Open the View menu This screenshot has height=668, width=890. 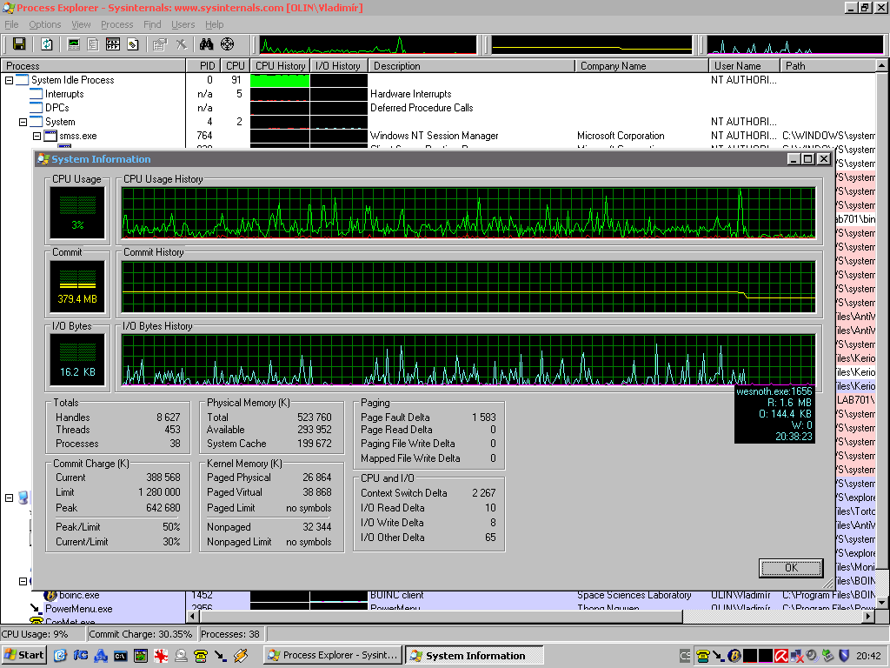tap(81, 24)
